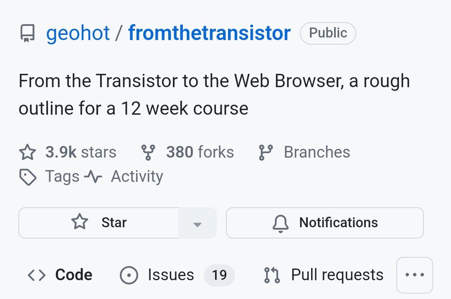Open the Pull requests tab
The height and width of the screenshot is (299, 451).
tap(324, 275)
